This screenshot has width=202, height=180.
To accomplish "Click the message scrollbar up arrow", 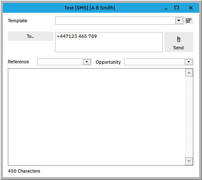I will [189, 73].
